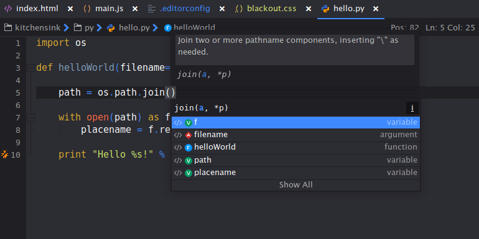Select the 'path' variable suggestion
This screenshot has width=479, height=239.
pos(295,160)
